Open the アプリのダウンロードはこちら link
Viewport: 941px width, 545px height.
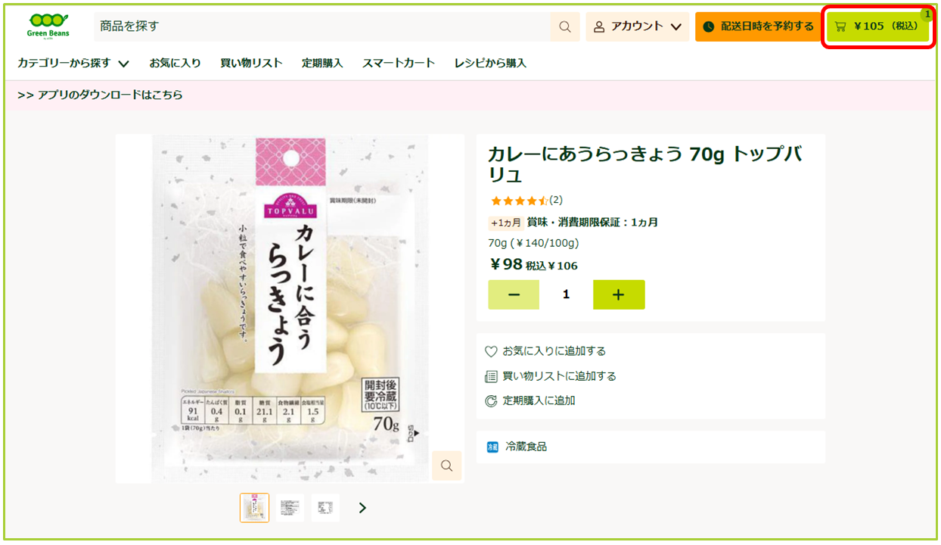click(100, 95)
